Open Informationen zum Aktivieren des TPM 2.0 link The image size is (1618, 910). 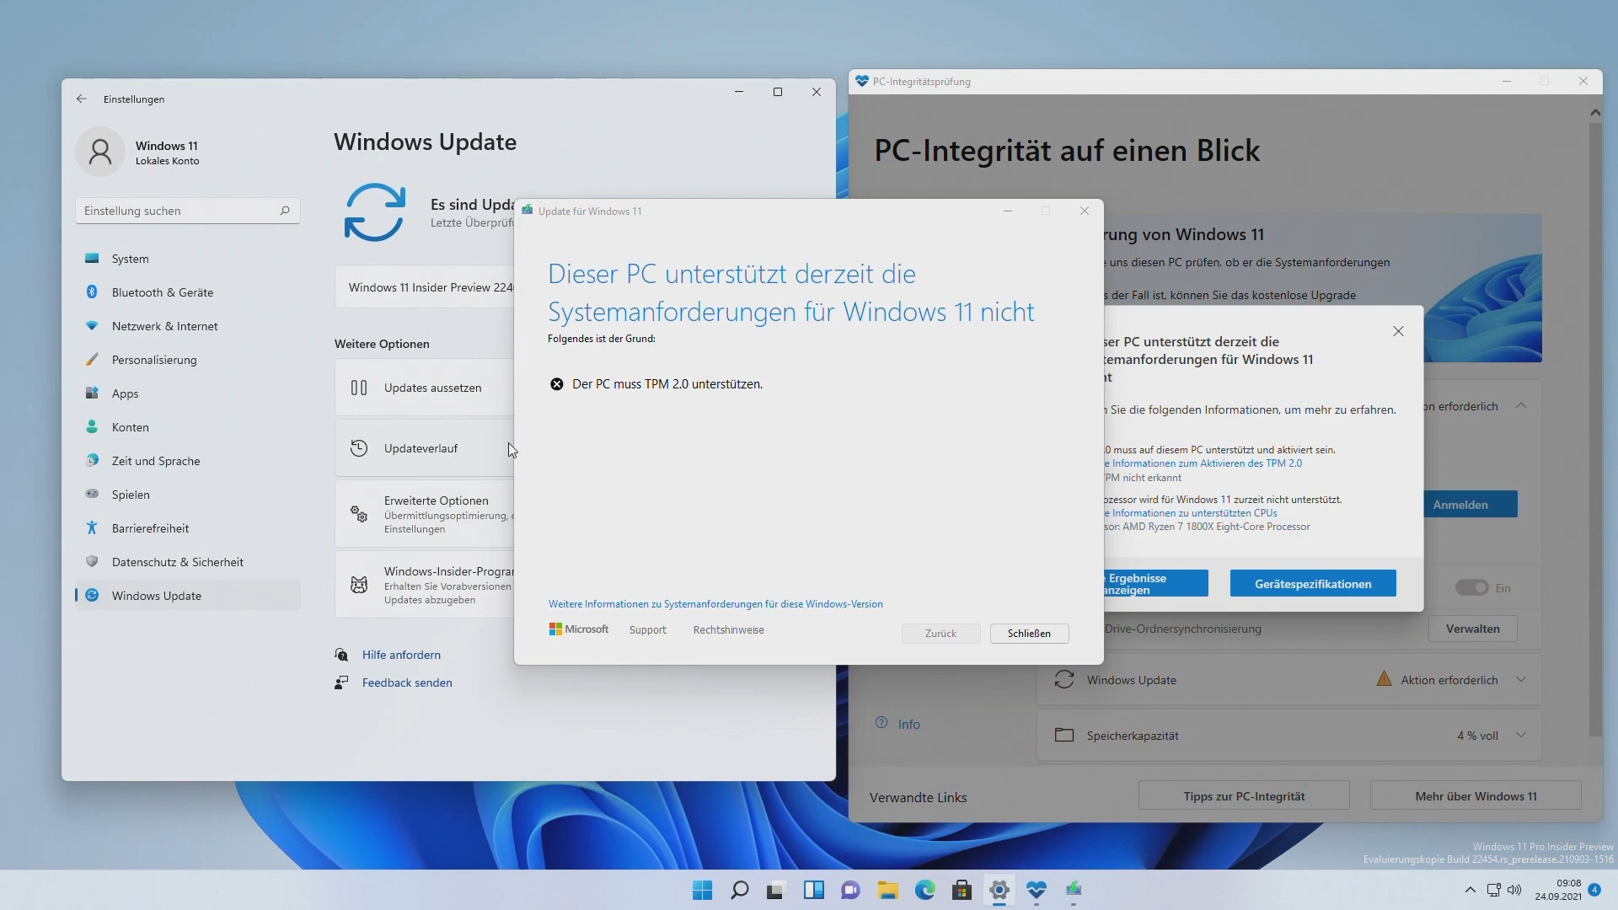[1204, 463]
